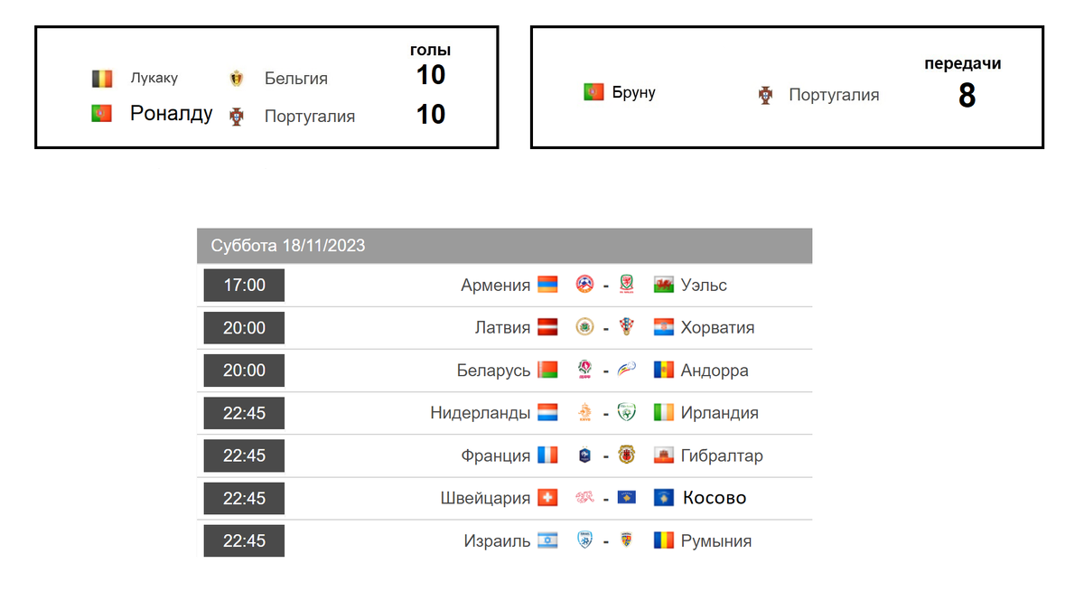Screen dimensions: 1084x610
Task: Select the Косово team name
Action: pos(715,498)
